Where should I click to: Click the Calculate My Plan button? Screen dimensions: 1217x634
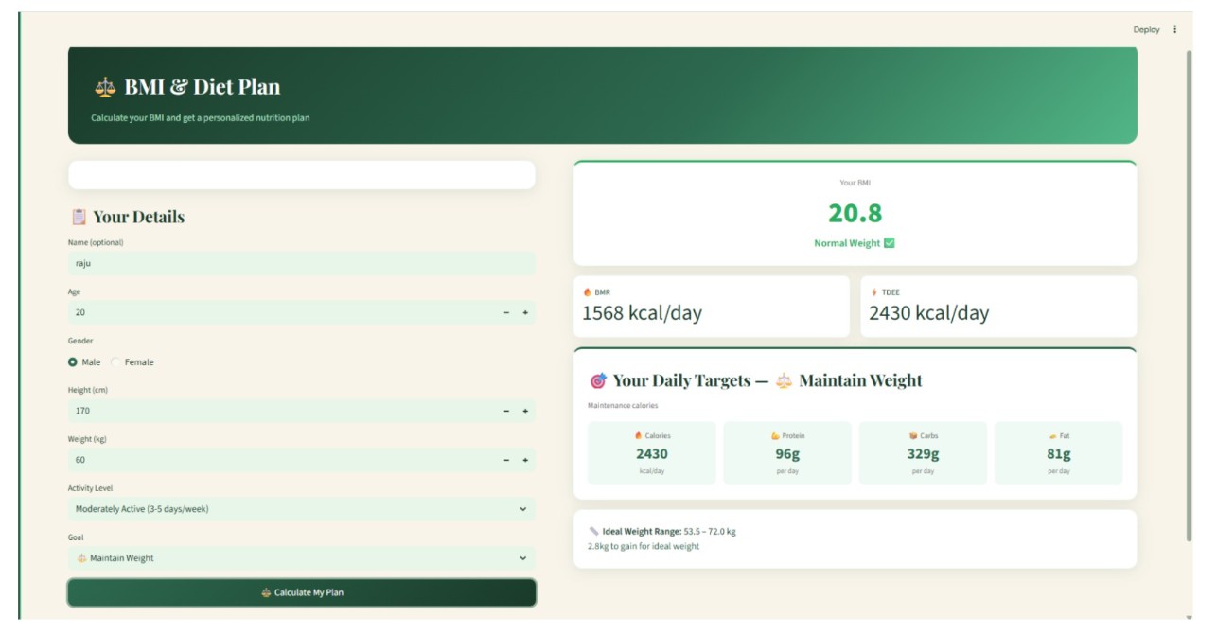pos(302,592)
